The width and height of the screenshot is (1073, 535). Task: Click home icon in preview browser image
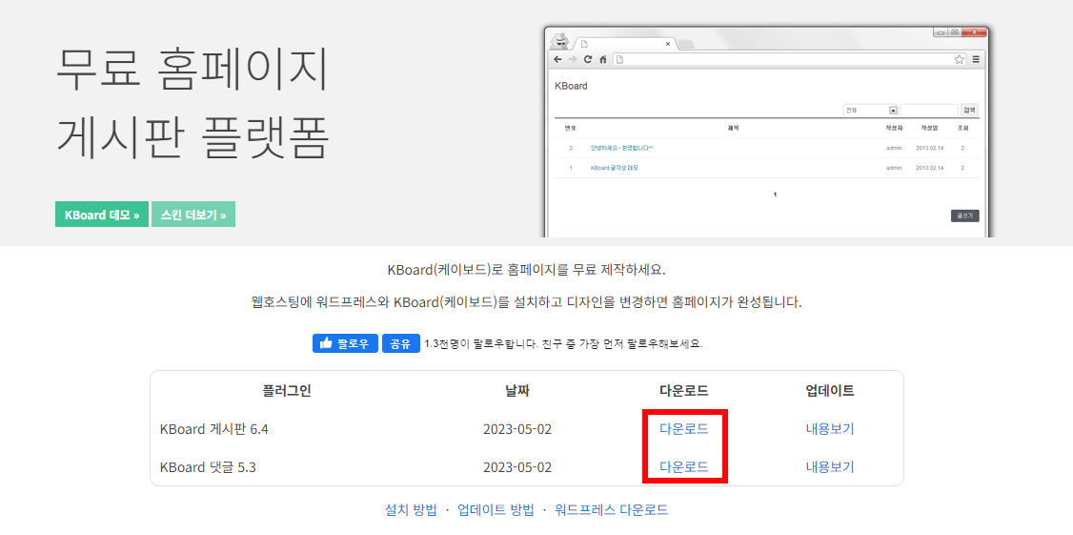tap(603, 59)
